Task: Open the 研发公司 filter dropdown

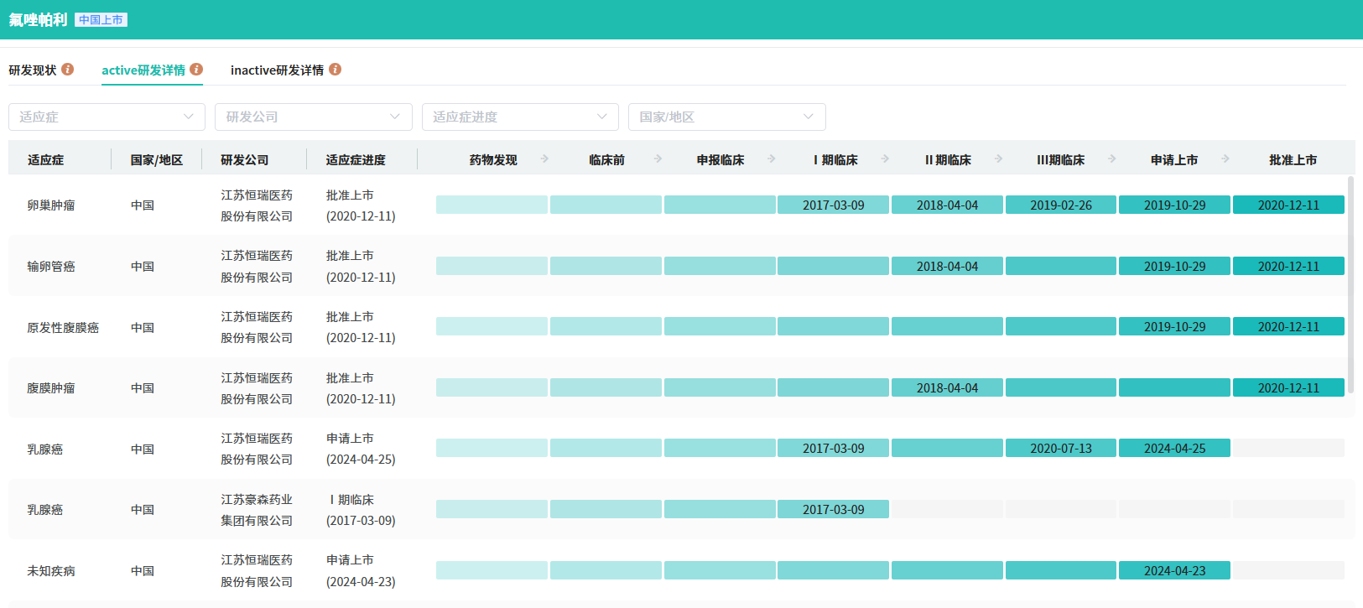Action: [x=313, y=117]
